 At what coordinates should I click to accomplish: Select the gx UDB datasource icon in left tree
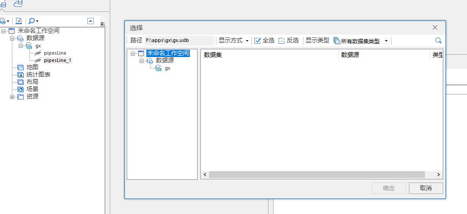pyautogui.click(x=29, y=46)
